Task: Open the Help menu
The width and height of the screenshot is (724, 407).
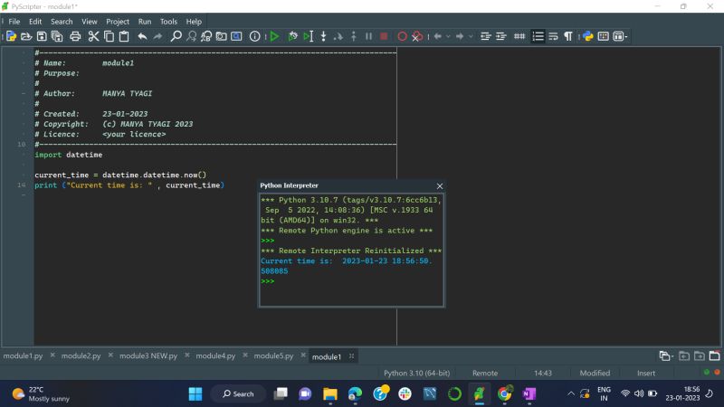Action: (194, 22)
